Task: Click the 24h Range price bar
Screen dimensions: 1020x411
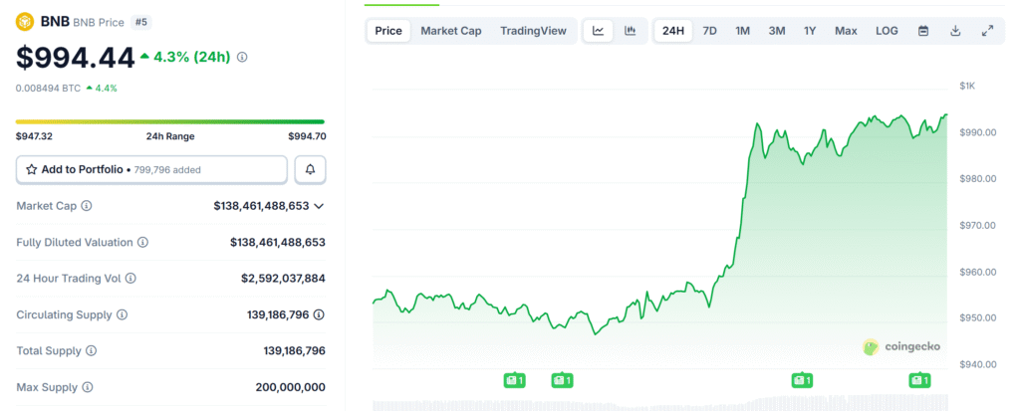Action: pyautogui.click(x=170, y=122)
